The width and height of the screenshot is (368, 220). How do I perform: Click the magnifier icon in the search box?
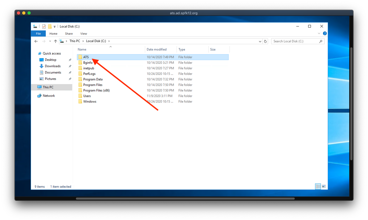[x=321, y=41]
